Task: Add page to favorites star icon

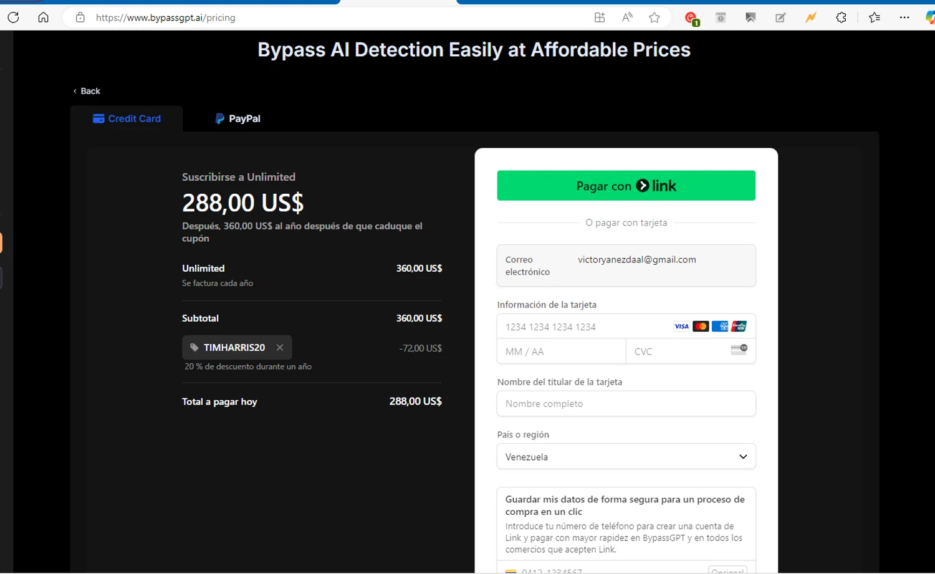Action: pos(654,17)
